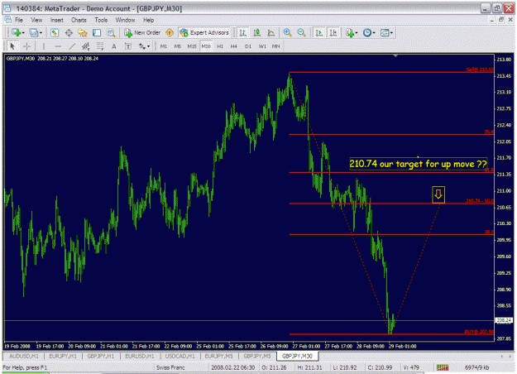The height and width of the screenshot is (374, 517).
Task: Open the View menu
Action: [x=36, y=20]
